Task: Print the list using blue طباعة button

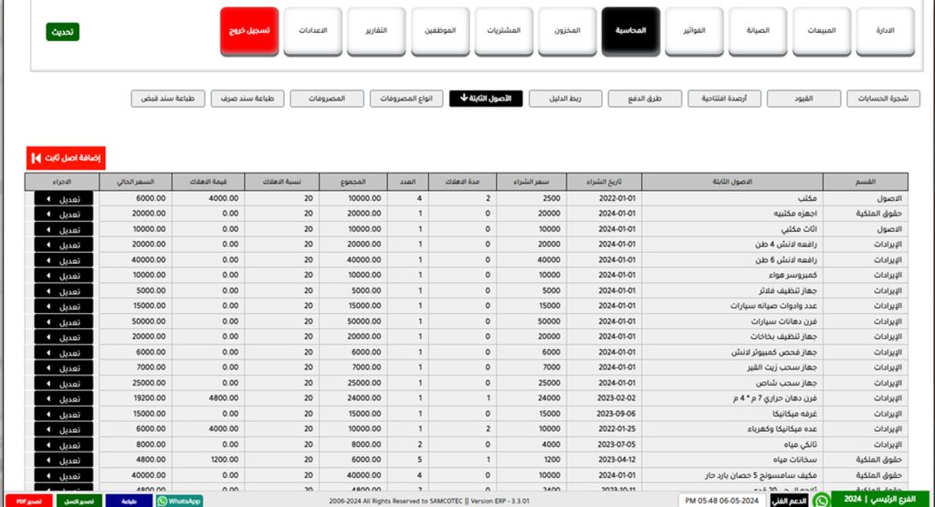Action: click(x=129, y=501)
